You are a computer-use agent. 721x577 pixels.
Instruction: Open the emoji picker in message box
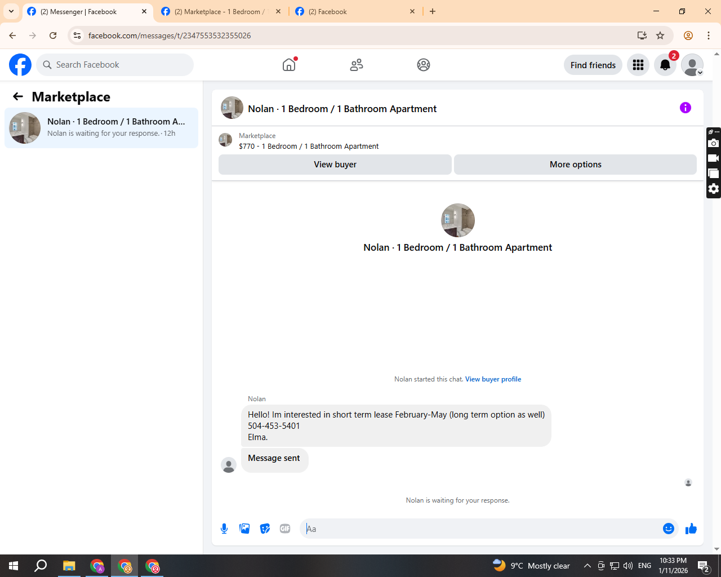coord(669,529)
